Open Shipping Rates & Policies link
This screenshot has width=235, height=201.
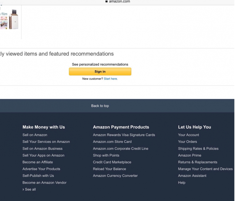click(198, 148)
